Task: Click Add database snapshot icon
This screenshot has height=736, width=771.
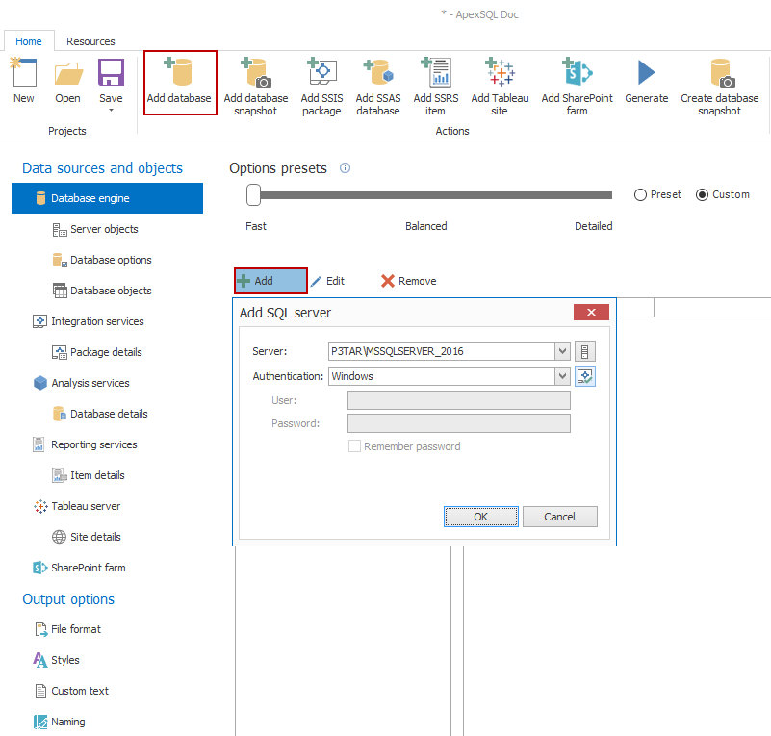Action: (x=256, y=75)
